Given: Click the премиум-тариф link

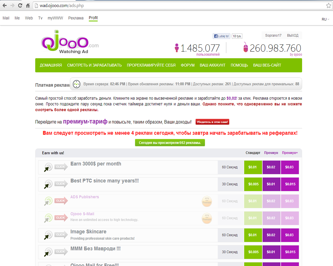Looking at the screenshot, I should [x=85, y=122].
